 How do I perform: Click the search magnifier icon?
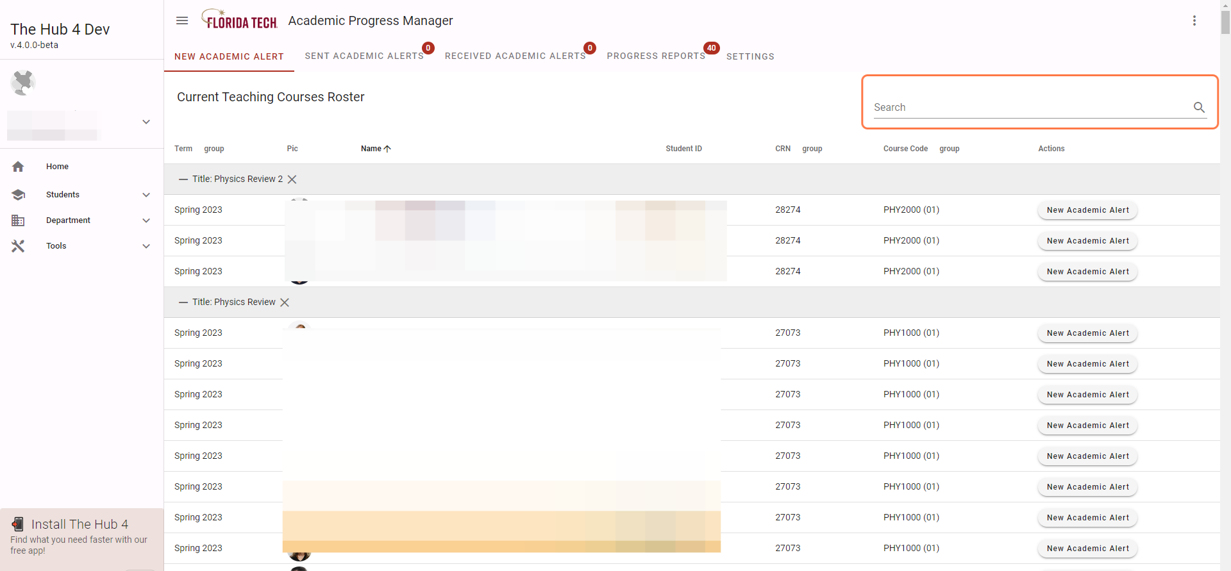pyautogui.click(x=1199, y=107)
